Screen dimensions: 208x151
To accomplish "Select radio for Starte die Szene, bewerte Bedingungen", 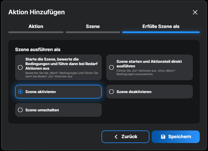I will (x=20, y=67).
